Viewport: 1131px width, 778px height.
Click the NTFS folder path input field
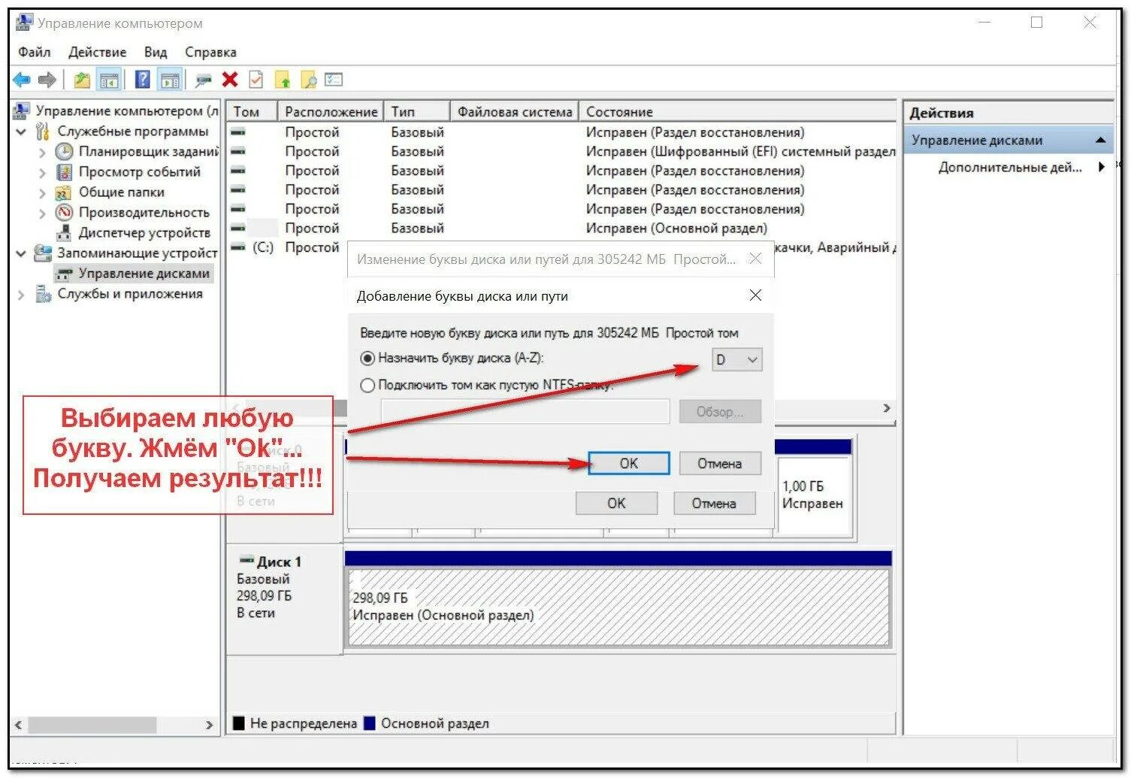click(525, 412)
